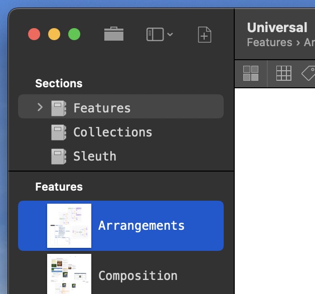Switch to the 3x3 grid view
The height and width of the screenshot is (294, 315).
pyautogui.click(x=283, y=73)
